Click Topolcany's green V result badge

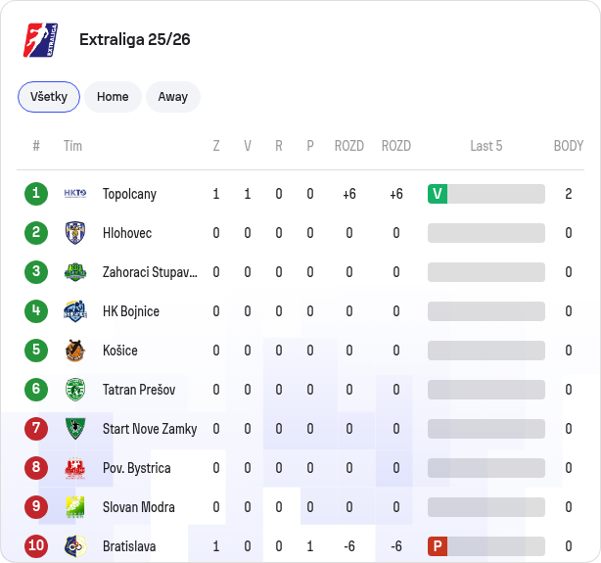(x=438, y=194)
